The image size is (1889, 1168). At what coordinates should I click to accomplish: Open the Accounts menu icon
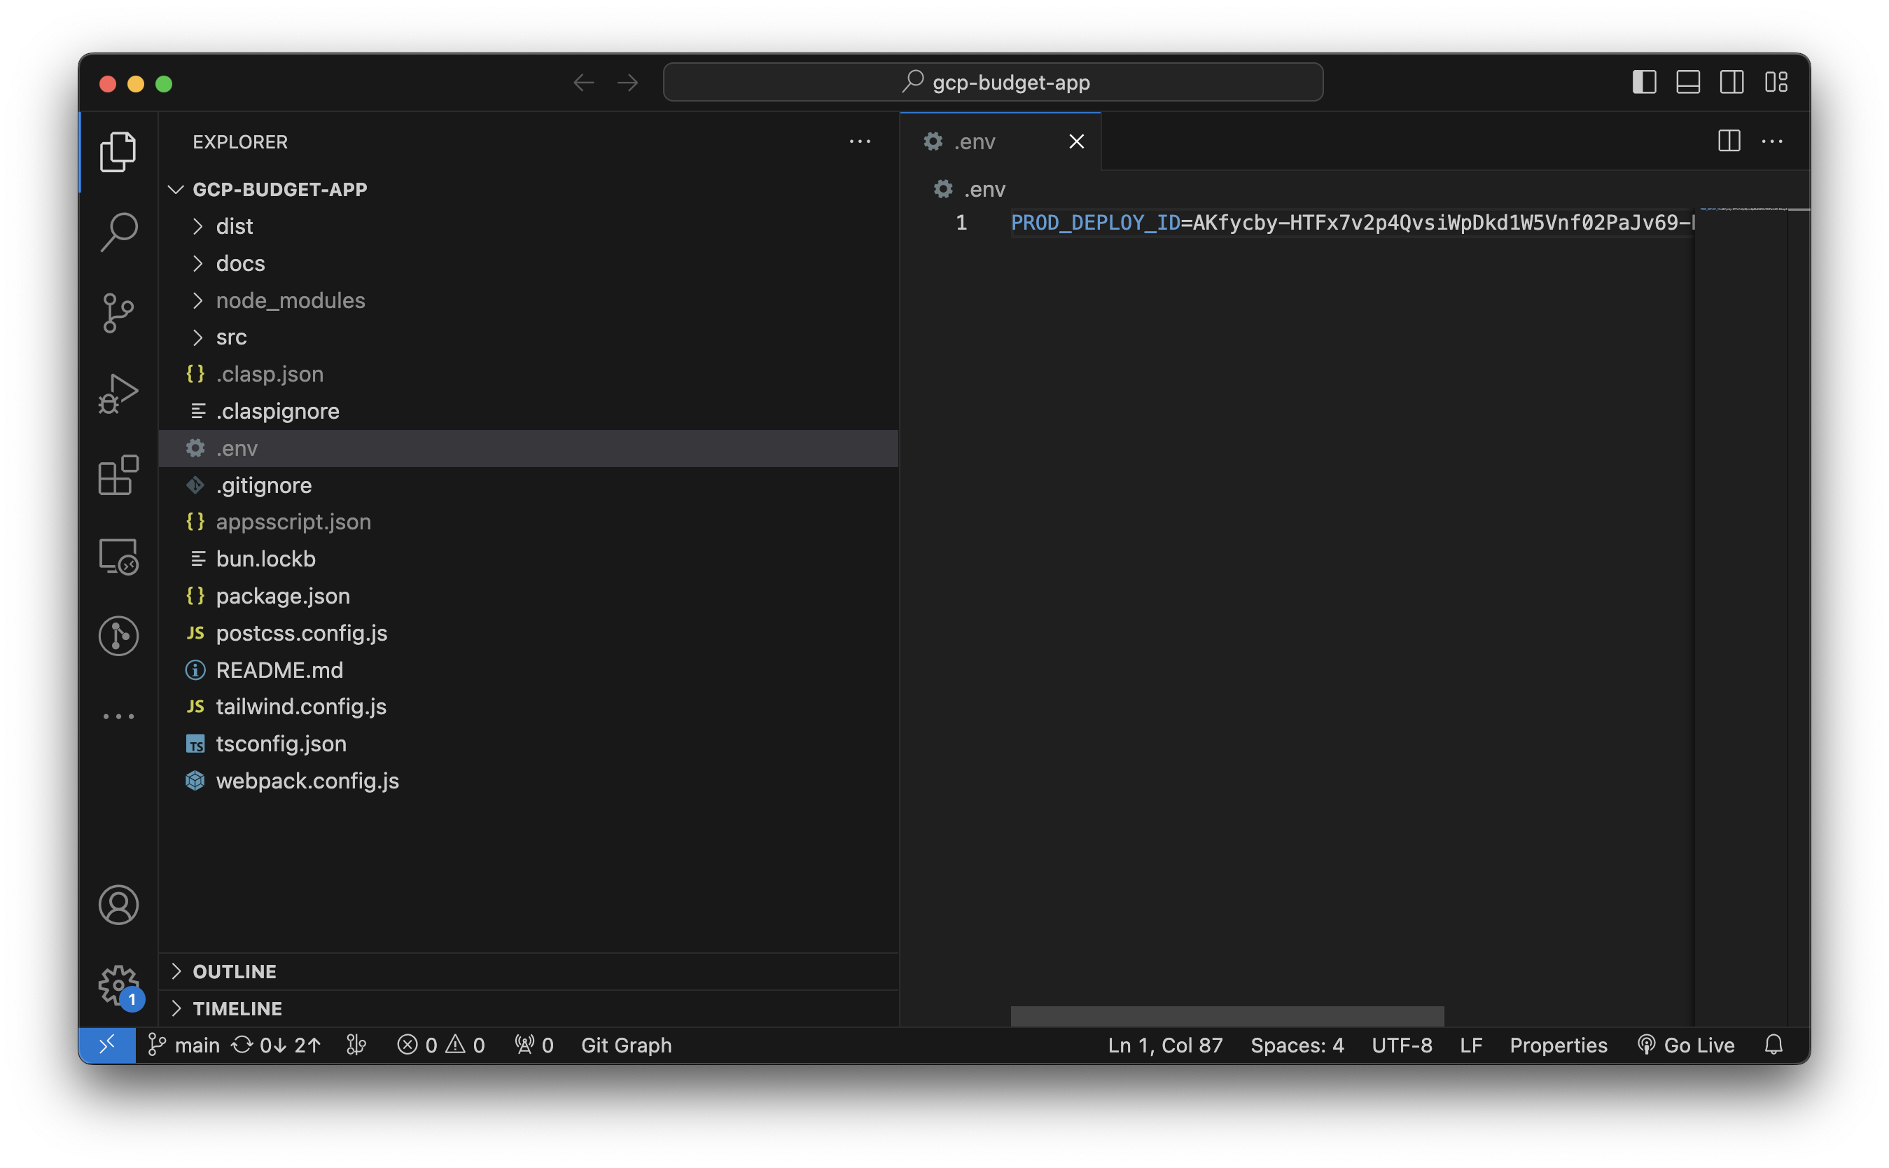[118, 905]
